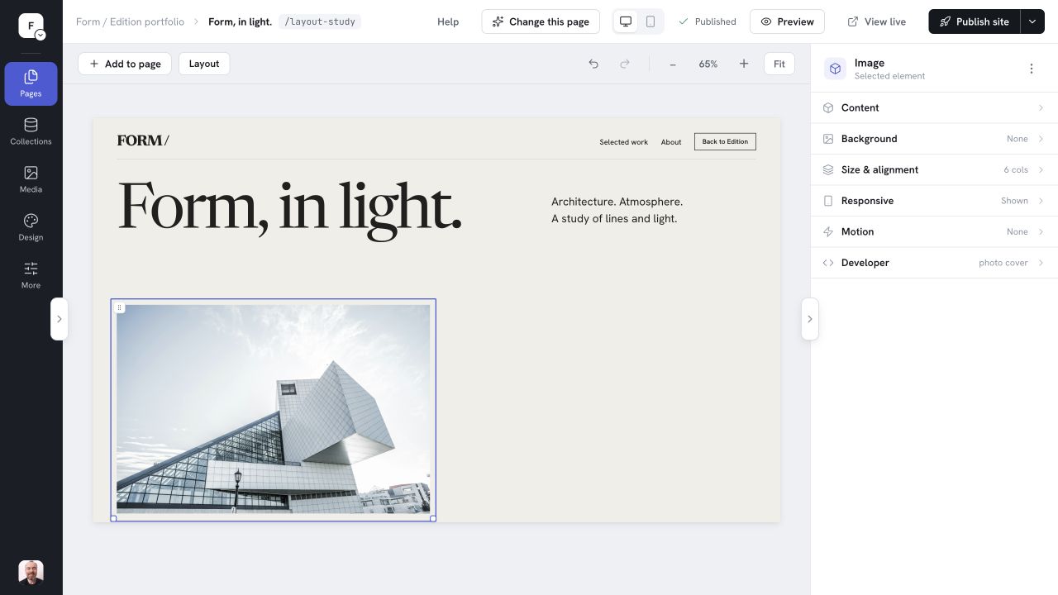The height and width of the screenshot is (595, 1058).
Task: Open the More settings section
Action: point(31,275)
